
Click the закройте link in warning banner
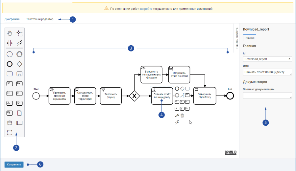point(146,9)
